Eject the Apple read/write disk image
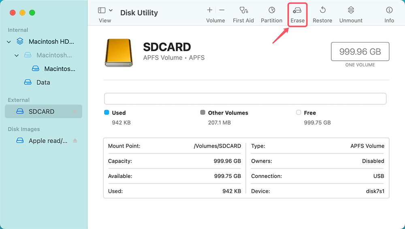 pyautogui.click(x=75, y=141)
